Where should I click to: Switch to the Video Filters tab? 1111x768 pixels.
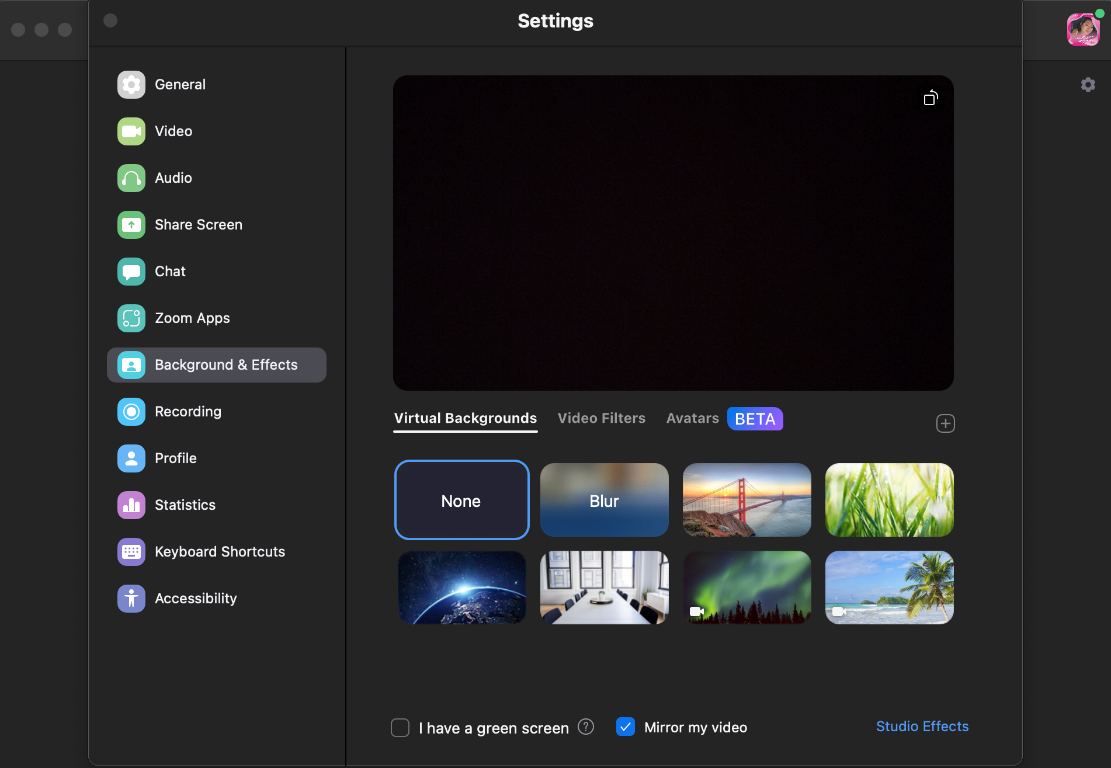click(601, 418)
